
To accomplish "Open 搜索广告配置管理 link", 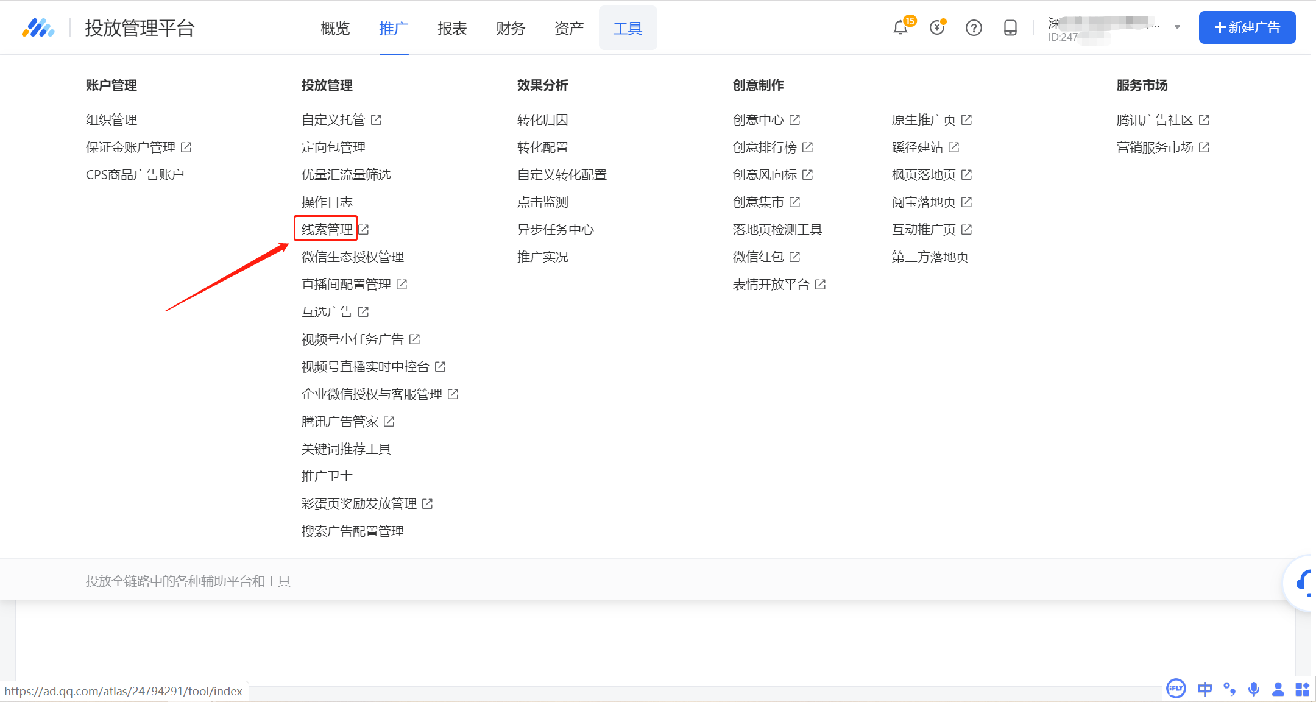I will pos(353,531).
